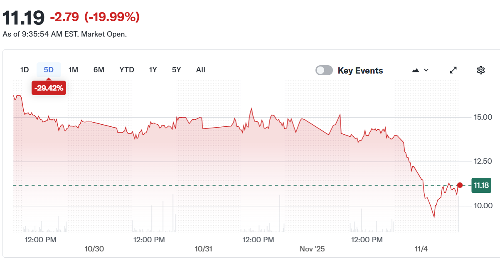This screenshot has width=500, height=261.
Task: Click the red -29.42% performance badge
Action: 49,88
